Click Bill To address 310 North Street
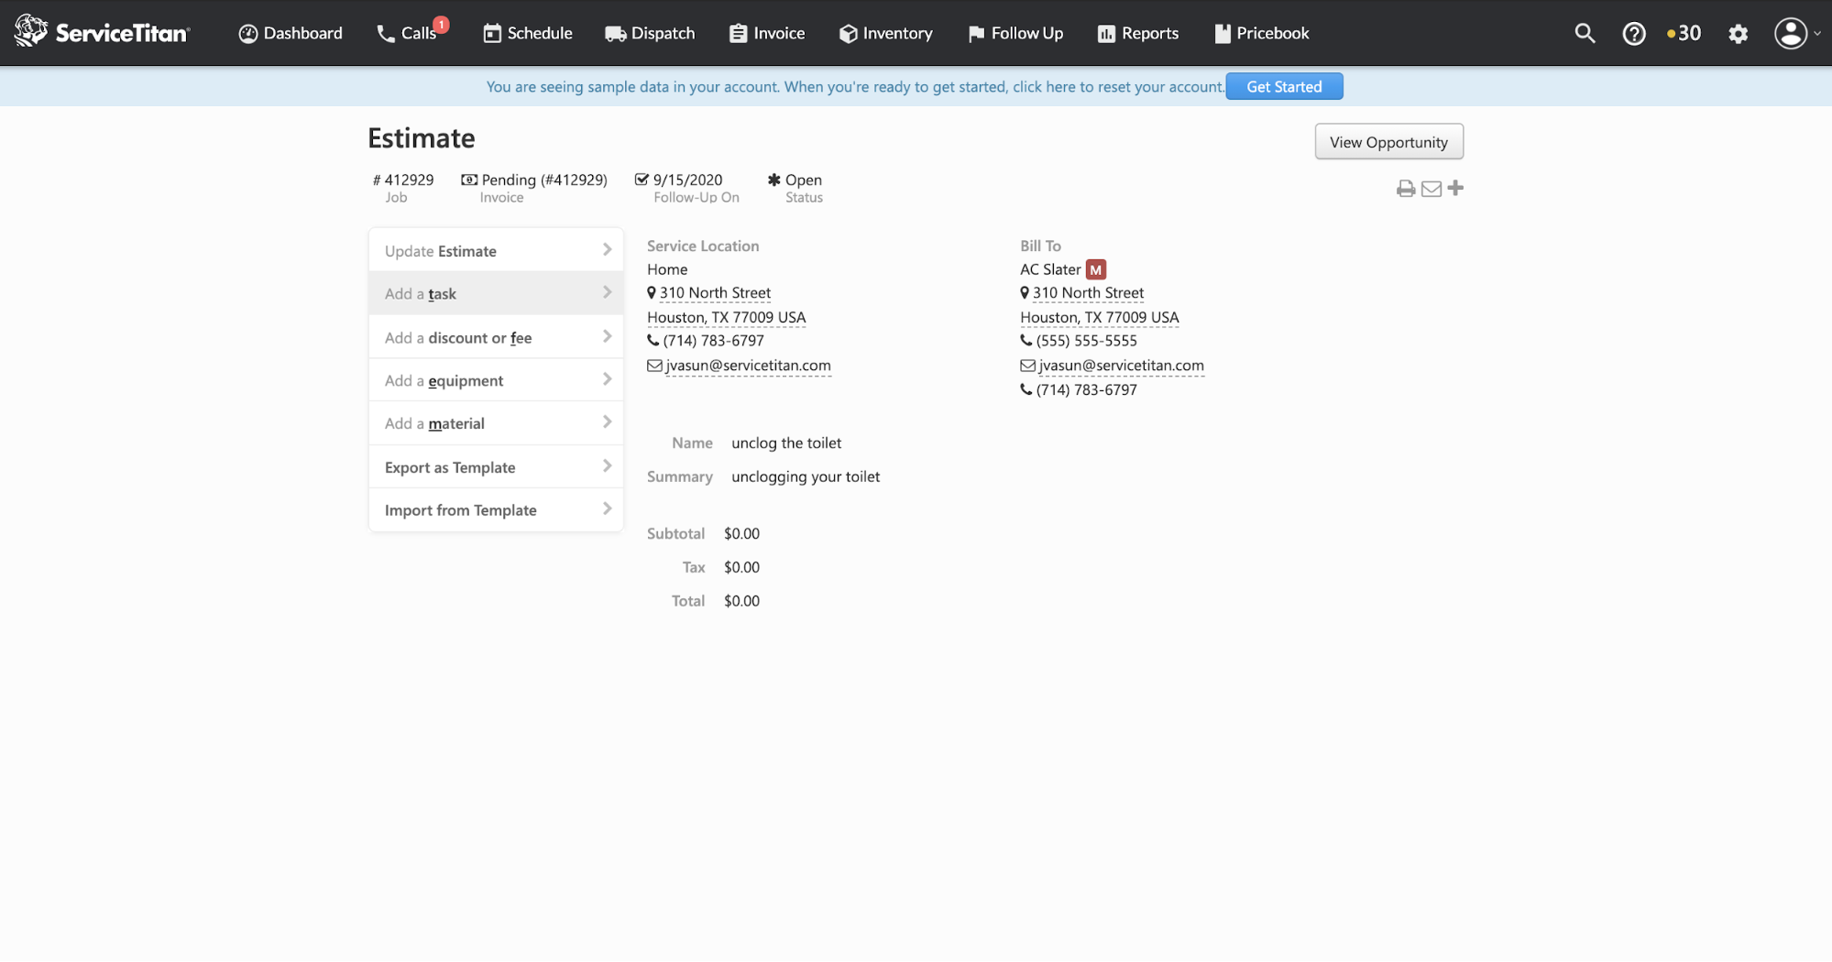This screenshot has width=1832, height=962. tap(1088, 293)
